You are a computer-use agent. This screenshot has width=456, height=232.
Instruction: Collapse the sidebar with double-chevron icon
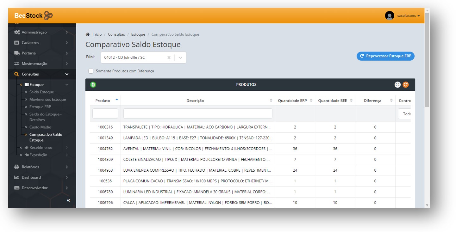[x=68, y=200]
